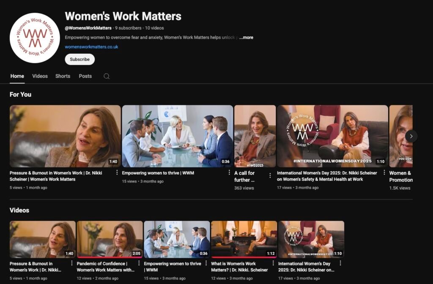Open three-dot menu for 'What is Women's Work Matters?'
Image resolution: width=433 pixels, height=284 pixels.
pos(273,263)
